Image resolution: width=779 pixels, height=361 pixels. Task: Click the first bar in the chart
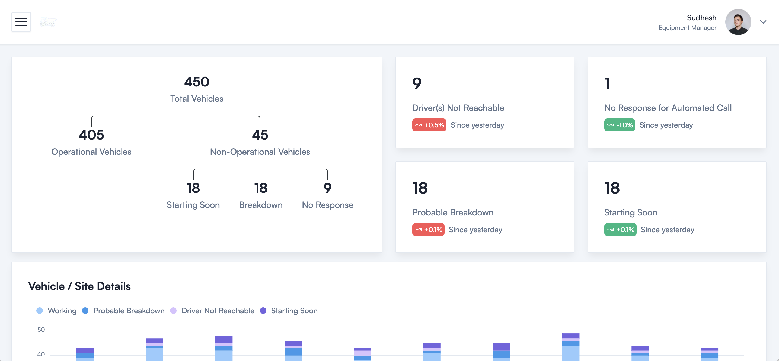click(x=85, y=354)
